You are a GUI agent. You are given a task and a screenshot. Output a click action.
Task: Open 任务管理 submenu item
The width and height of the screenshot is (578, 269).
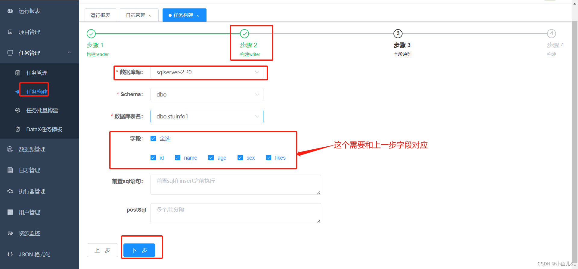point(39,73)
